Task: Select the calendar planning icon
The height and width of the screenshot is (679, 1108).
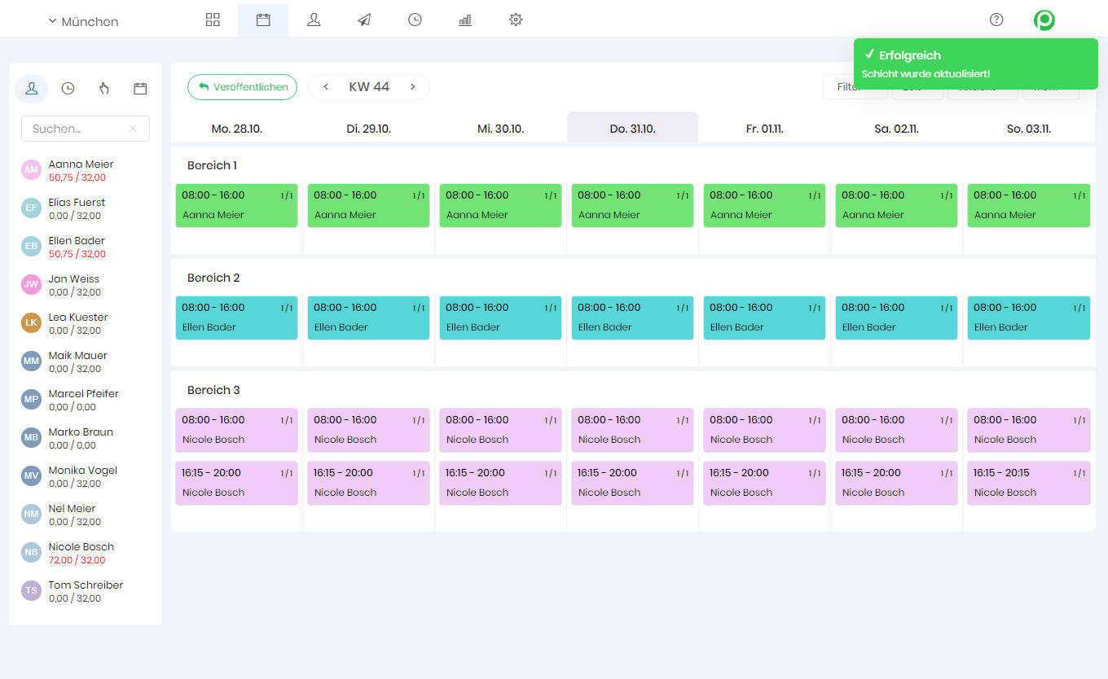Action: (262, 19)
